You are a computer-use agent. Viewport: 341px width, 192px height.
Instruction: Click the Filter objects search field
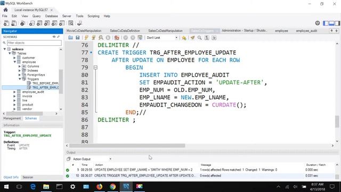click(34, 43)
